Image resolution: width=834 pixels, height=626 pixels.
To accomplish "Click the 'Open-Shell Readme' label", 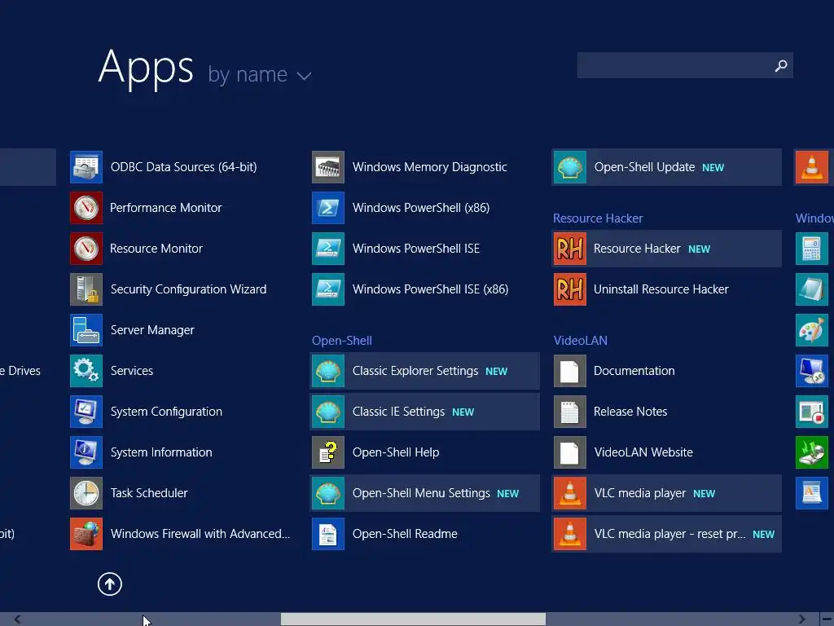I will 405,534.
